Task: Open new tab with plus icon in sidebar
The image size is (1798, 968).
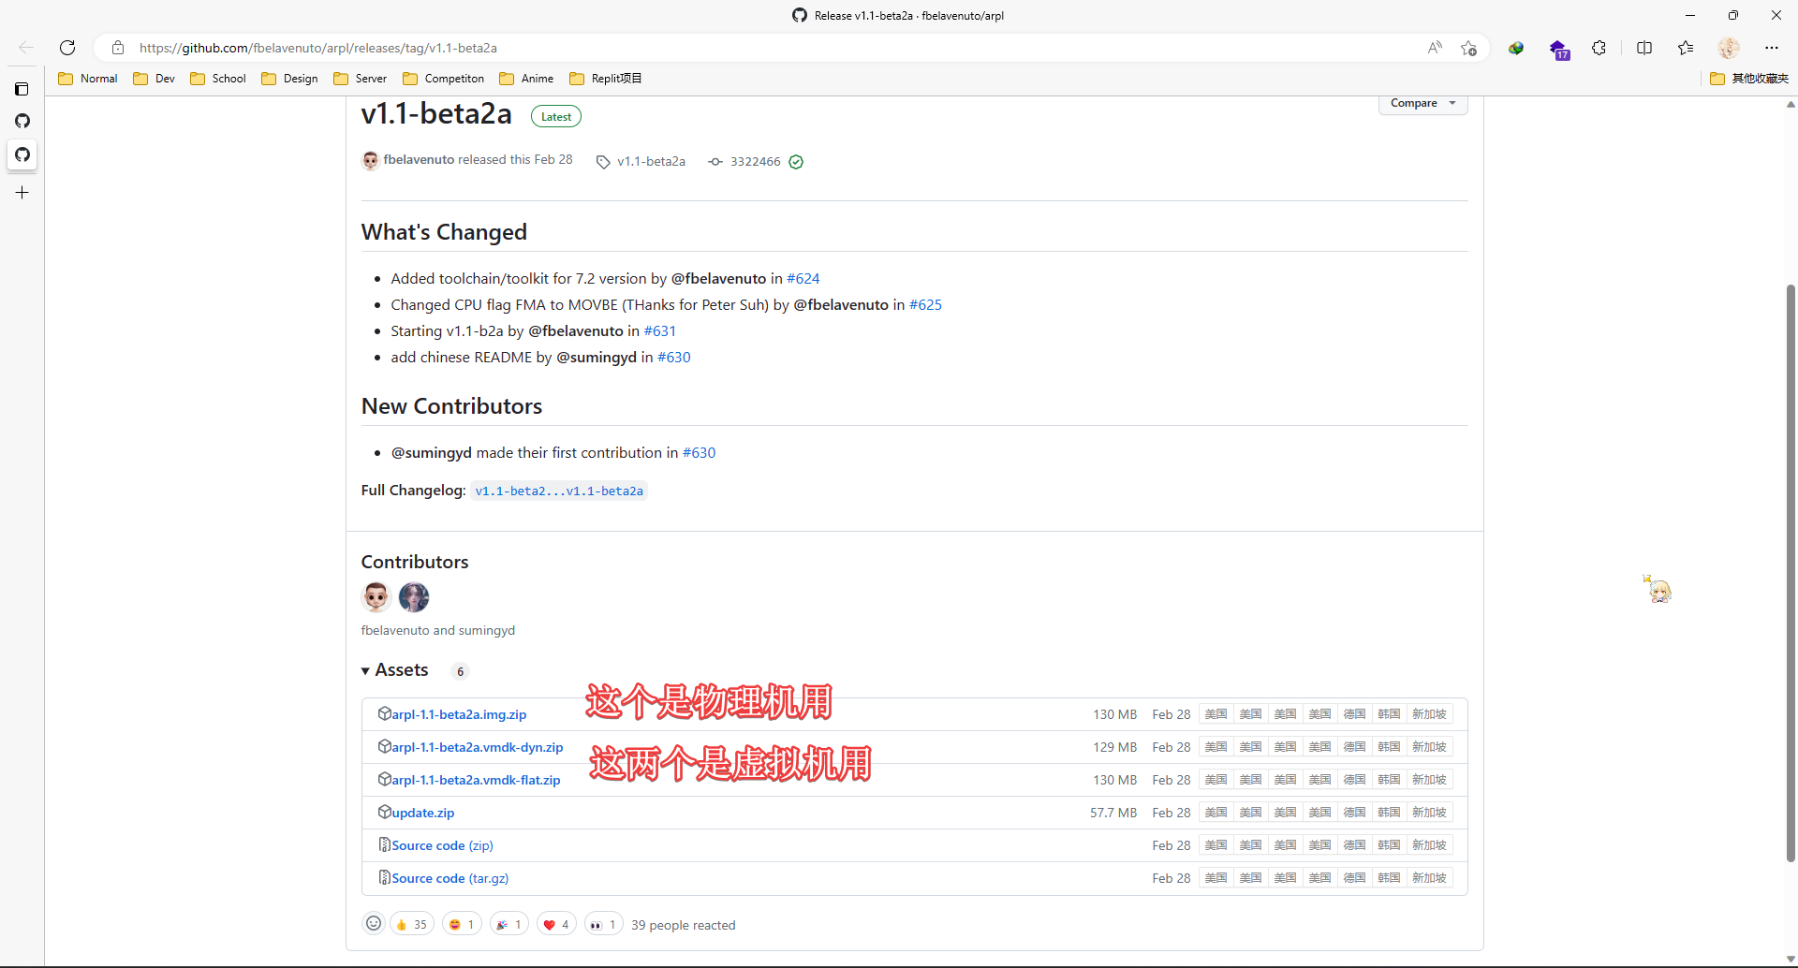Action: tap(22, 193)
